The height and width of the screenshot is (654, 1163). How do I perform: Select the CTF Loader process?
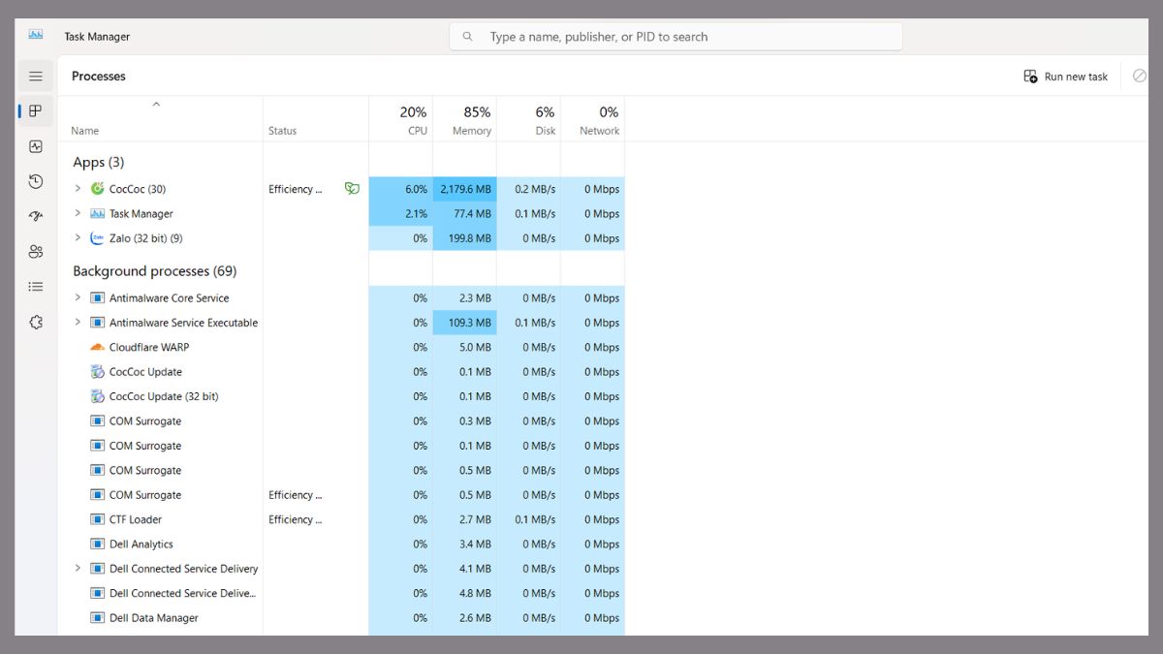(x=341, y=519)
